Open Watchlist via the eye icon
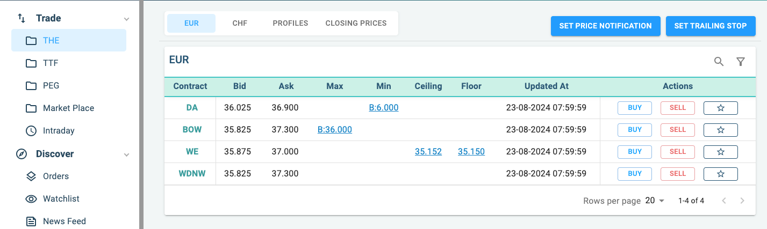The height and width of the screenshot is (229, 767). pyautogui.click(x=31, y=199)
